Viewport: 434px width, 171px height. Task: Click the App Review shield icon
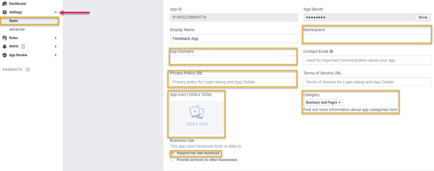[x=4, y=55]
